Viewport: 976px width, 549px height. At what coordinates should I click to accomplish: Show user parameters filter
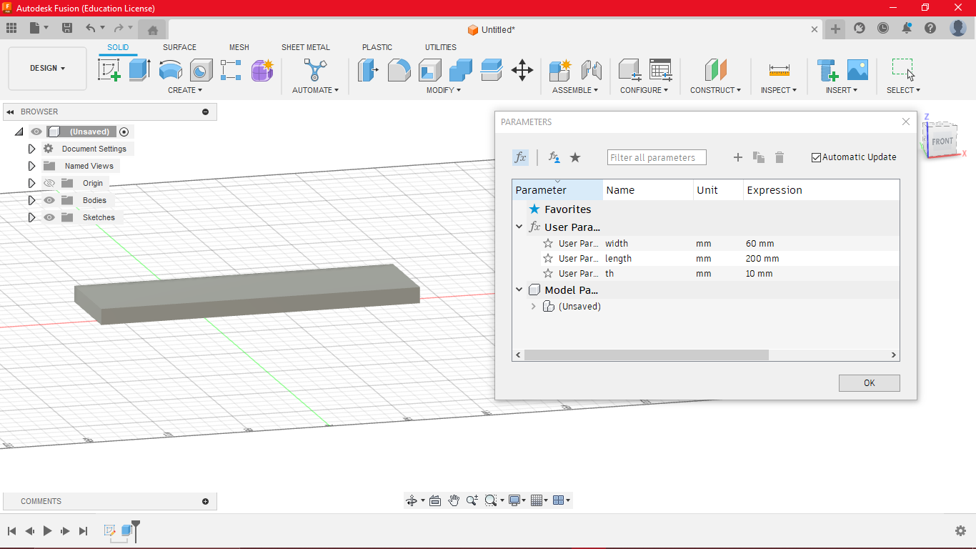[x=554, y=157]
